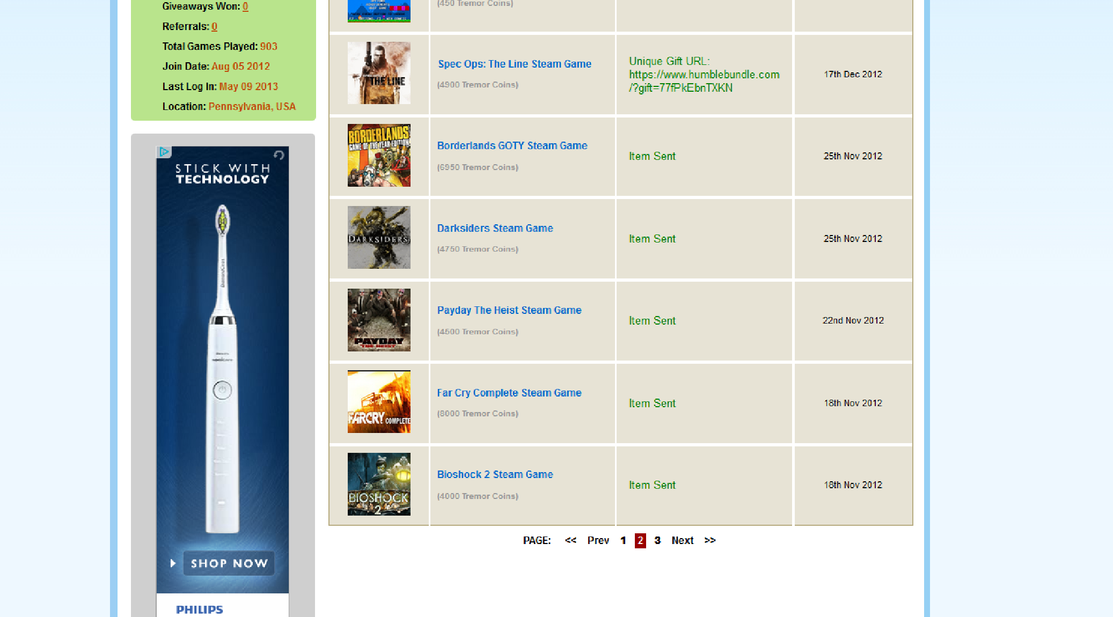Viewport: 1113px width, 617px height.
Task: Click Item Sent text in Bioshock 2 row
Action: (x=652, y=485)
